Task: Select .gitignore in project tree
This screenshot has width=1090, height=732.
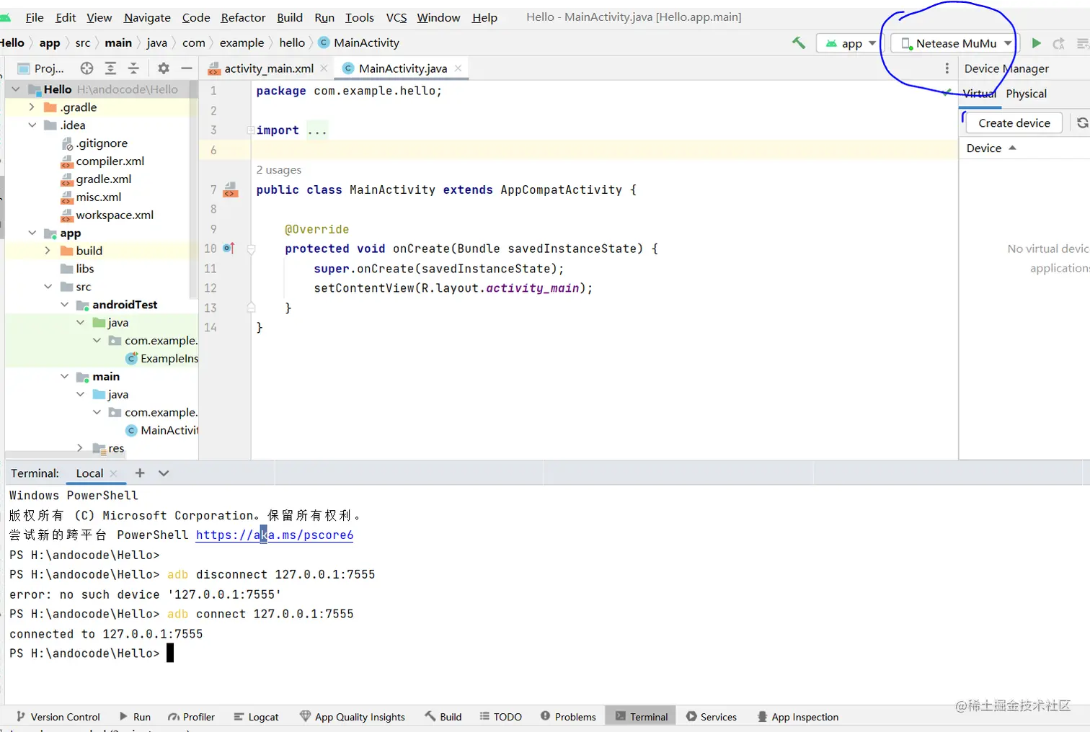Action: point(94,143)
